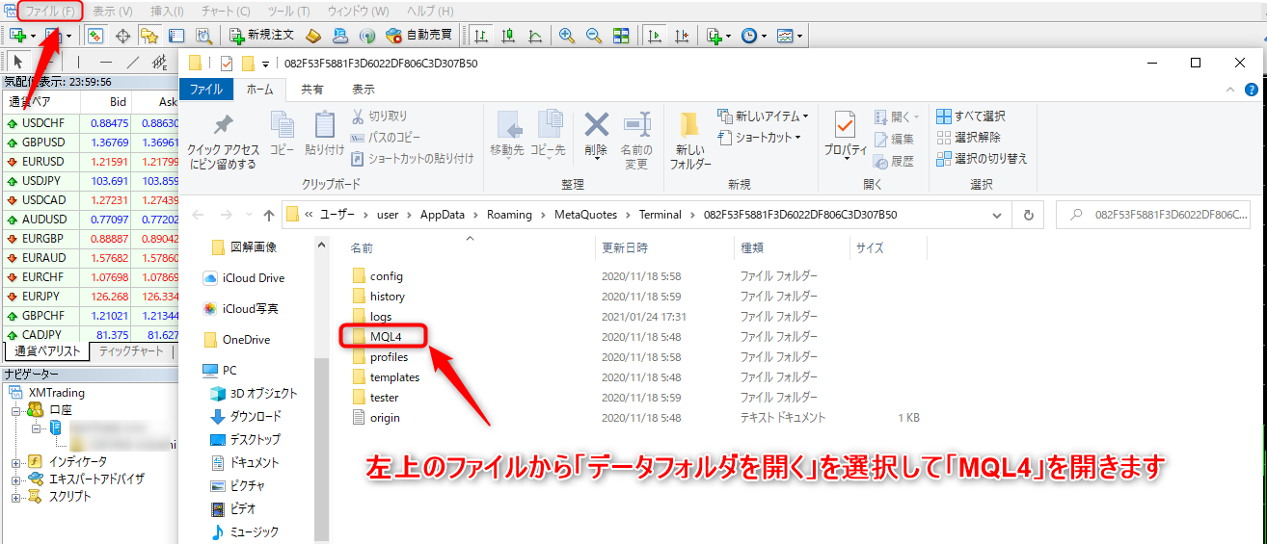Viewport: 1267px width, 544px height.
Task: Open the 新しいアイテム dropdown
Action: [764, 117]
